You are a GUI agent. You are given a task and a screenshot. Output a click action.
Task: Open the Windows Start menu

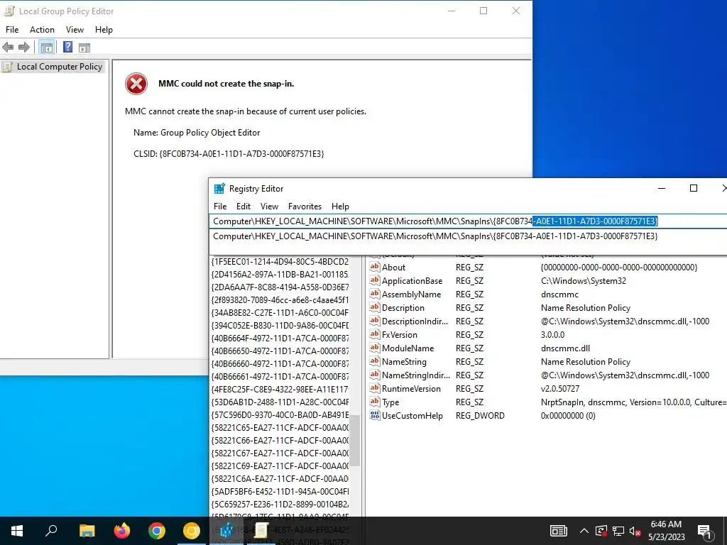pos(17,531)
